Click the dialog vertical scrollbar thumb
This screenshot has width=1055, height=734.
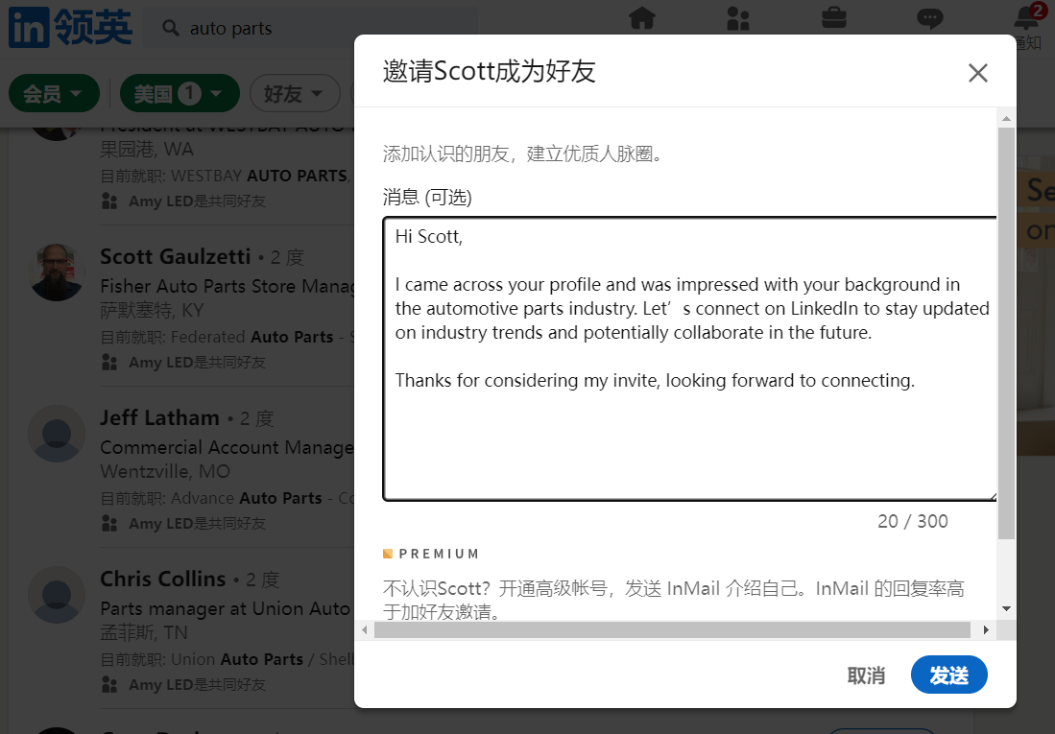coord(1006,333)
